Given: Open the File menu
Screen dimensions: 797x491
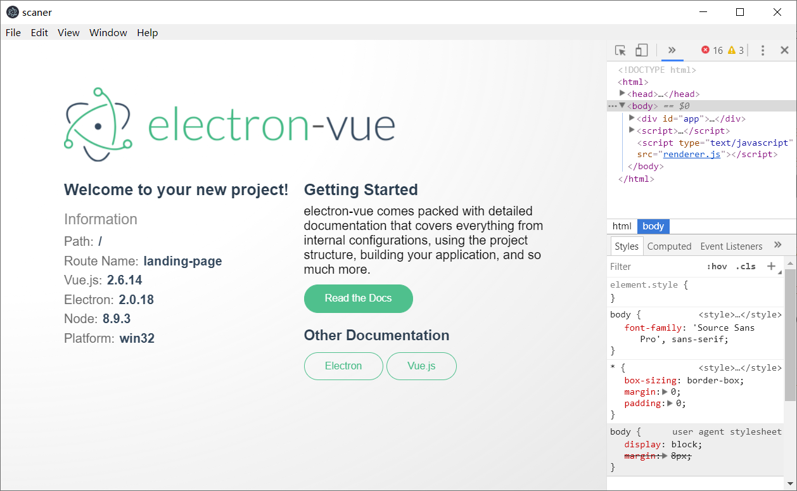Looking at the screenshot, I should pyautogui.click(x=13, y=33).
